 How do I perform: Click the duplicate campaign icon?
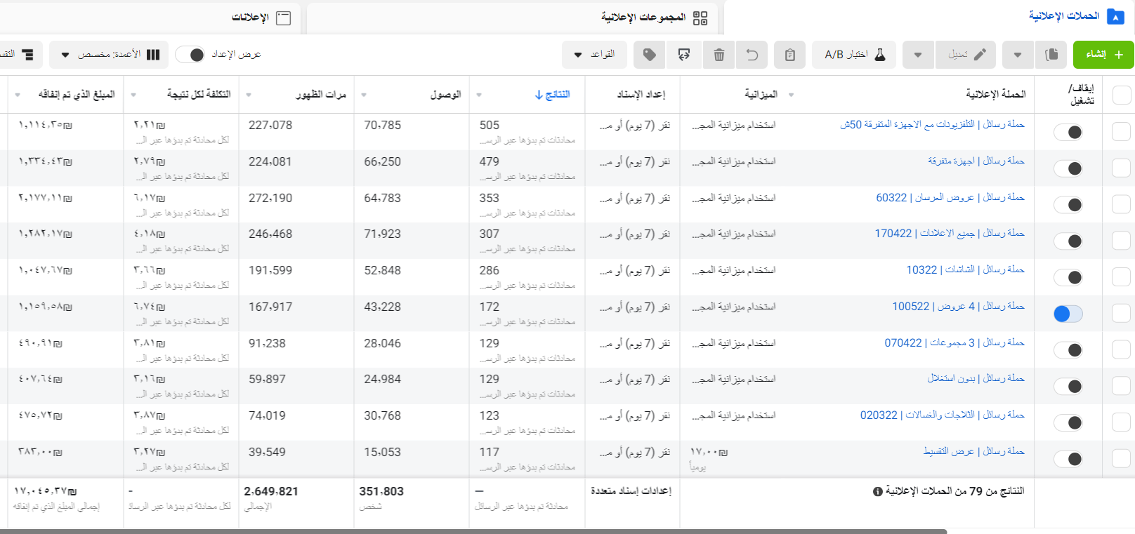[1051, 55]
